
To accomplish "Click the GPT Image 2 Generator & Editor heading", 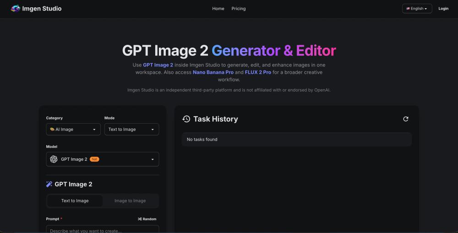I will point(229,50).
